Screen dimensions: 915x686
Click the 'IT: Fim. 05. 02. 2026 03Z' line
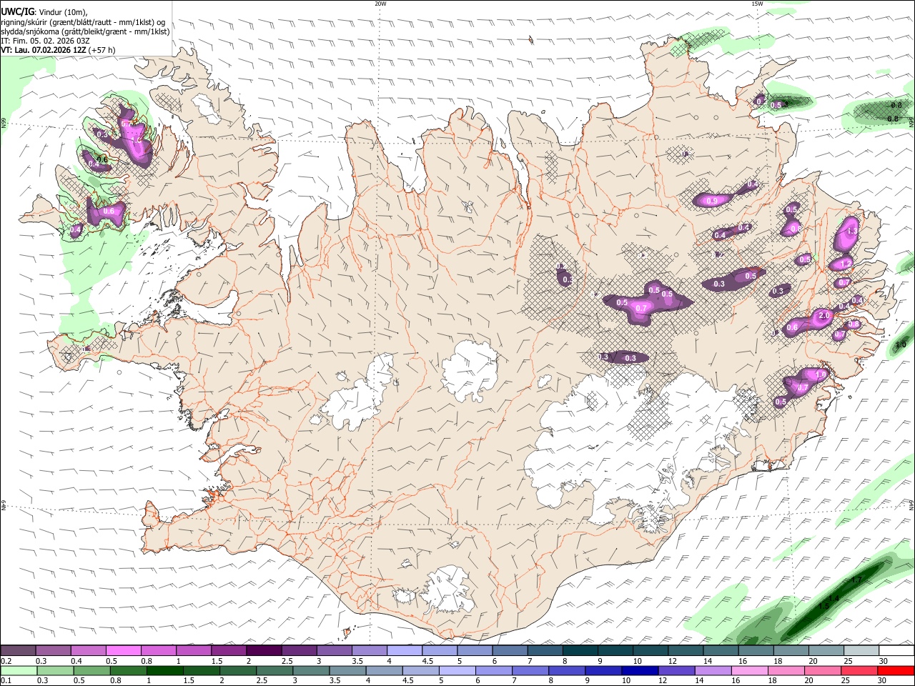[x=45, y=41]
